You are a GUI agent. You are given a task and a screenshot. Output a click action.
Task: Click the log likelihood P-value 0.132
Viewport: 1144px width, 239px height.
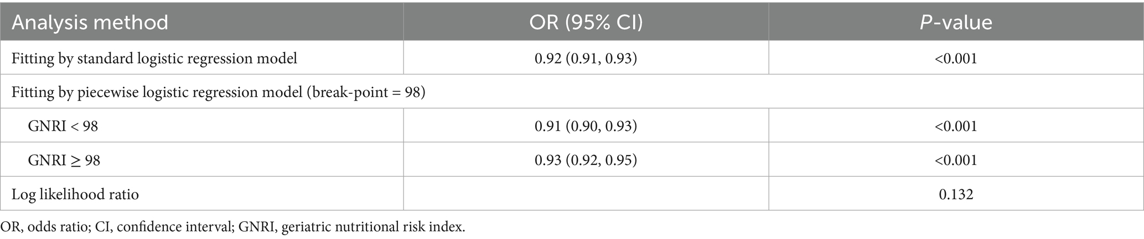pos(956,194)
